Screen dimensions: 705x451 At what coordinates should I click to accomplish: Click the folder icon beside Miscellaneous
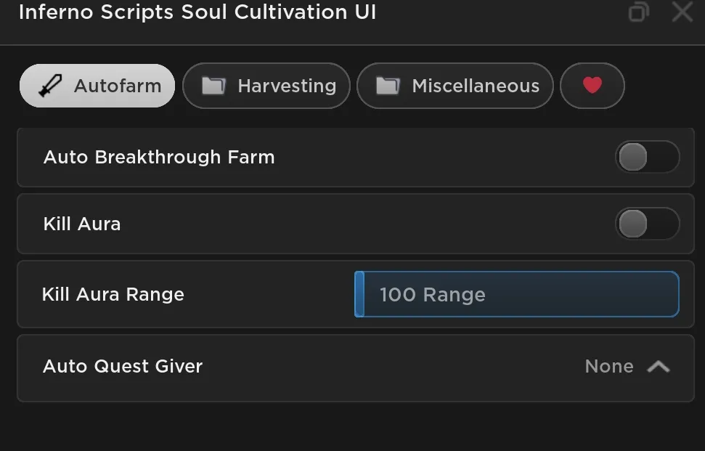click(x=388, y=86)
